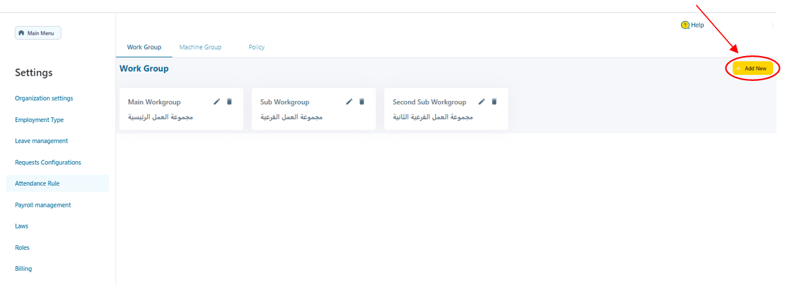
Task: Delete the Second Sub Workgroup card
Action: (494, 102)
